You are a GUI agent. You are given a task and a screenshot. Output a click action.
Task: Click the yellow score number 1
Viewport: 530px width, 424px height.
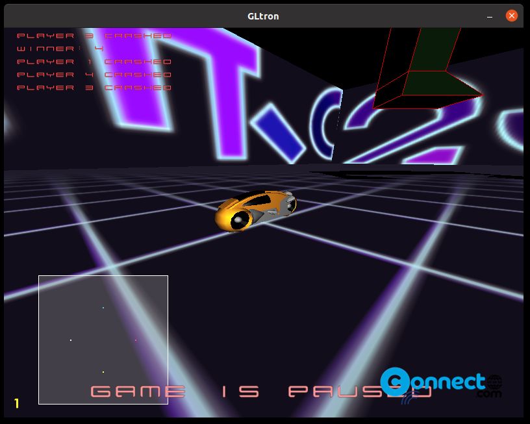[x=17, y=403]
